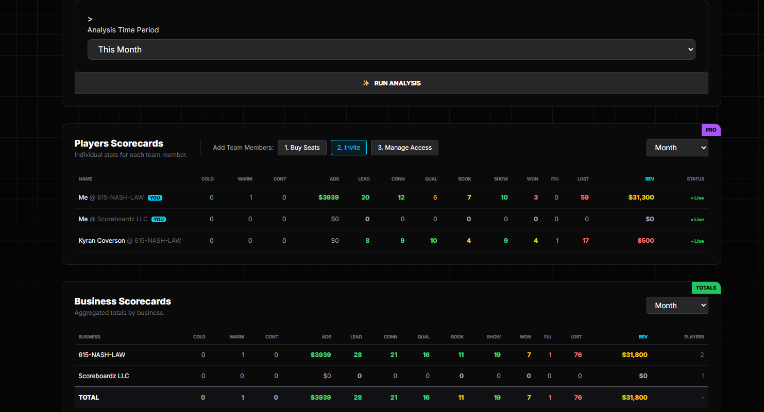This screenshot has height=412, width=764.
Task: Click the YOU badge beside Me @ 615-NASH-LAW
Action: pos(156,198)
